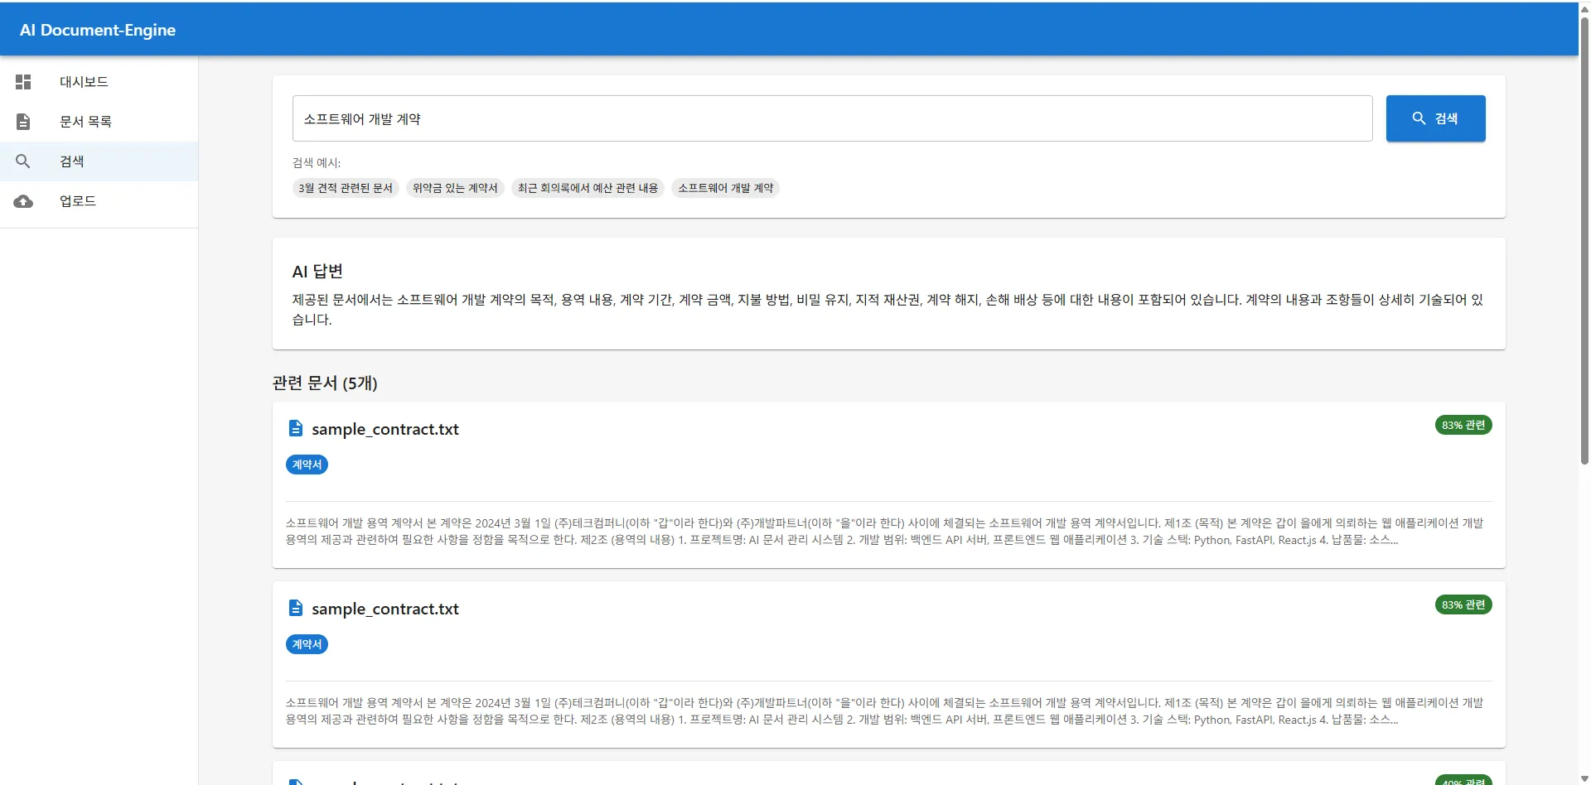Click file icon of first sample_contract.txt
Screen dimensions: 1591x785
(x=295, y=428)
